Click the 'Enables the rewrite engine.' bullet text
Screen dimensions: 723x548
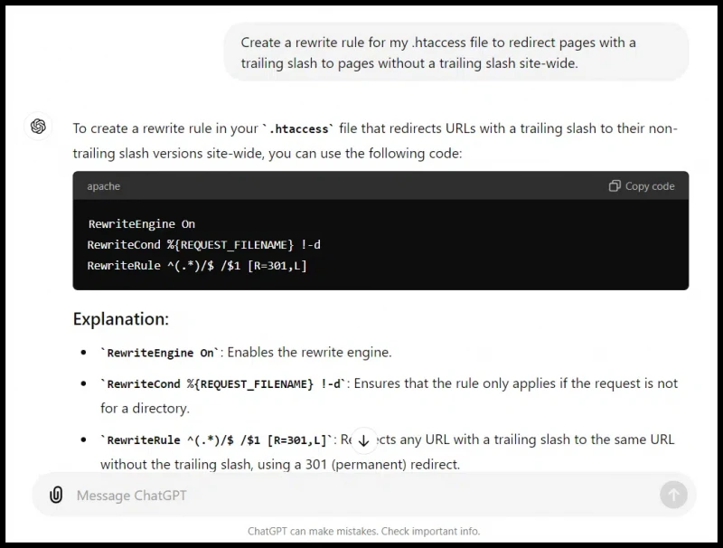tap(309, 353)
